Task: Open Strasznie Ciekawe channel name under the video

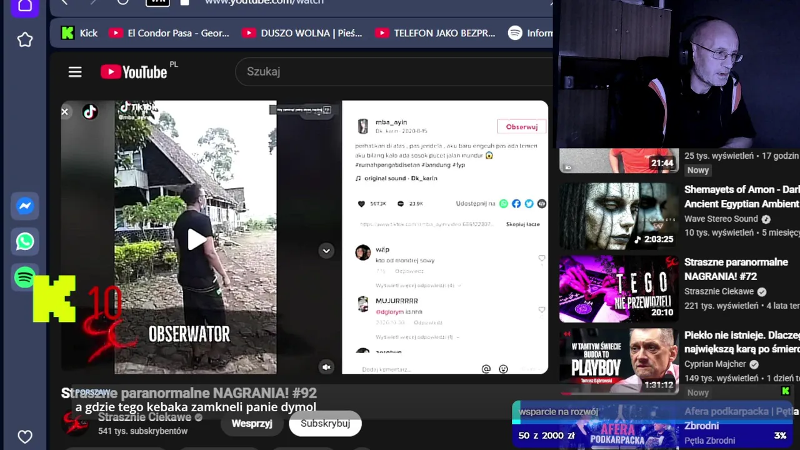Action: pyautogui.click(x=144, y=417)
